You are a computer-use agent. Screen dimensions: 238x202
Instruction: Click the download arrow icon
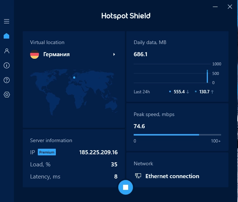(188, 92)
